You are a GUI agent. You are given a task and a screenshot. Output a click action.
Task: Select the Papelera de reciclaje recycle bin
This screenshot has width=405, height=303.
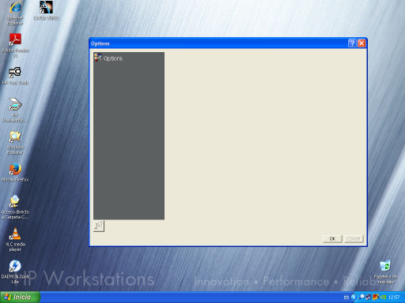click(x=385, y=272)
